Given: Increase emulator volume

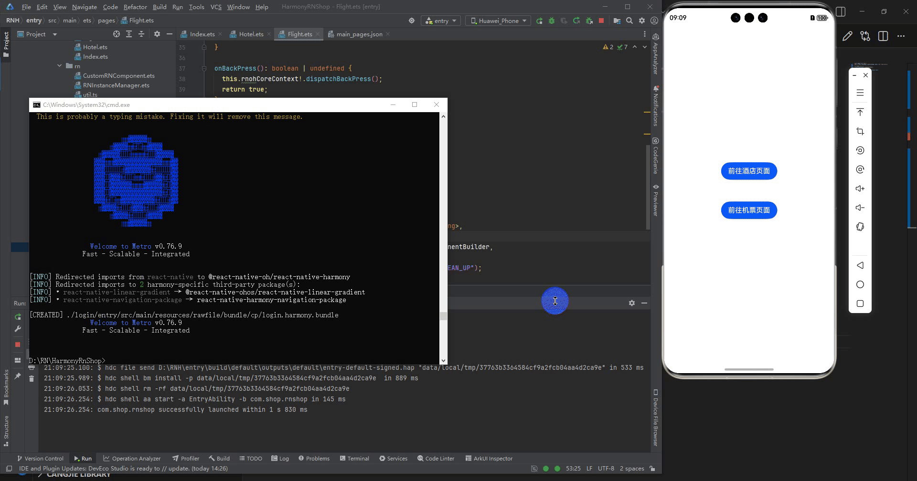Looking at the screenshot, I should [860, 188].
